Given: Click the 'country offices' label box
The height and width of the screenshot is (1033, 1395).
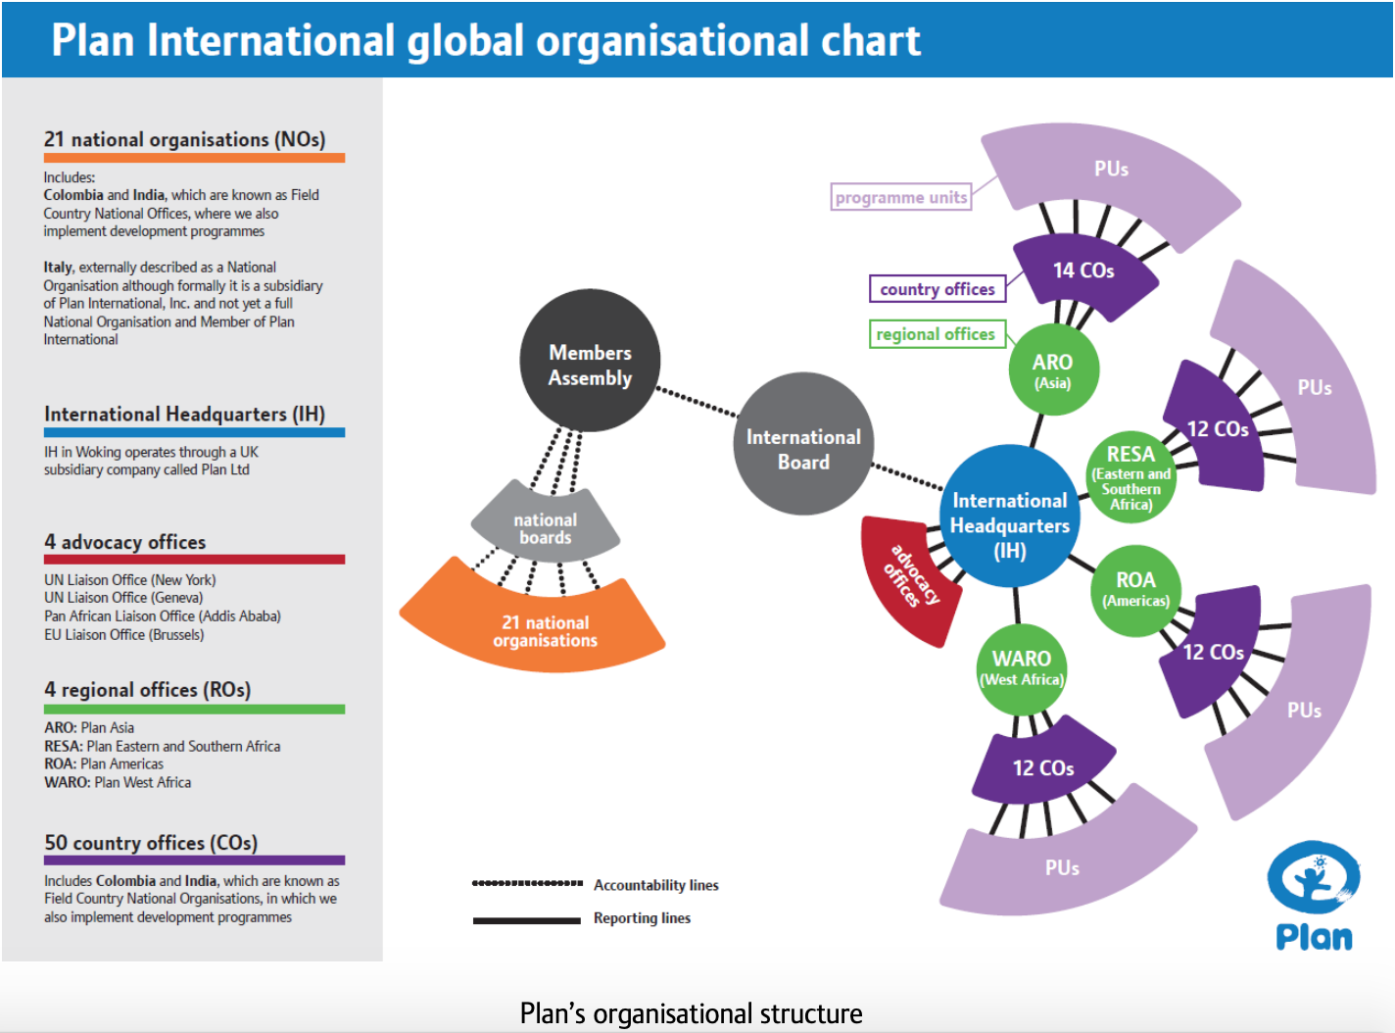Looking at the screenshot, I should point(938,289).
